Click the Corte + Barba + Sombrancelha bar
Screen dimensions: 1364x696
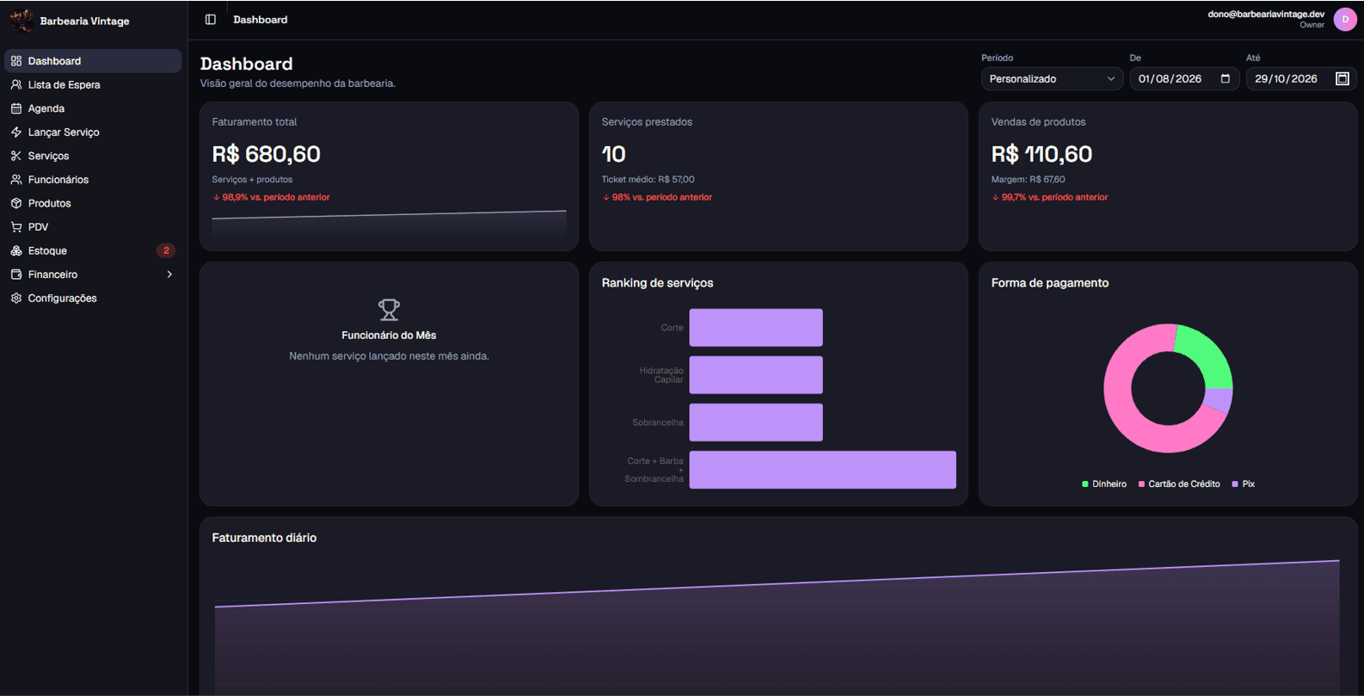[823, 470]
